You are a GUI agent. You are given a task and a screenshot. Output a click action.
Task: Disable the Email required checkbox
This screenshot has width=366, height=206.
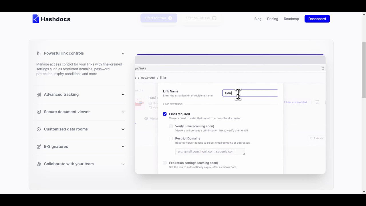(x=165, y=114)
